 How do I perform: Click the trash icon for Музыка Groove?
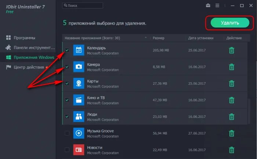[231, 133]
